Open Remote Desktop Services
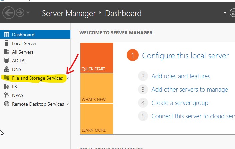Image resolution: width=235 pixels, height=149 pixels. tap(38, 104)
